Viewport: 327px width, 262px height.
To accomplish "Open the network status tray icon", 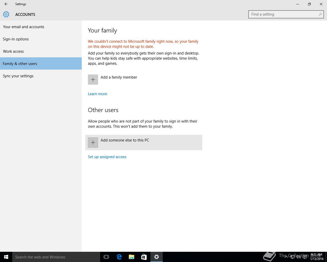I will coord(292,257).
